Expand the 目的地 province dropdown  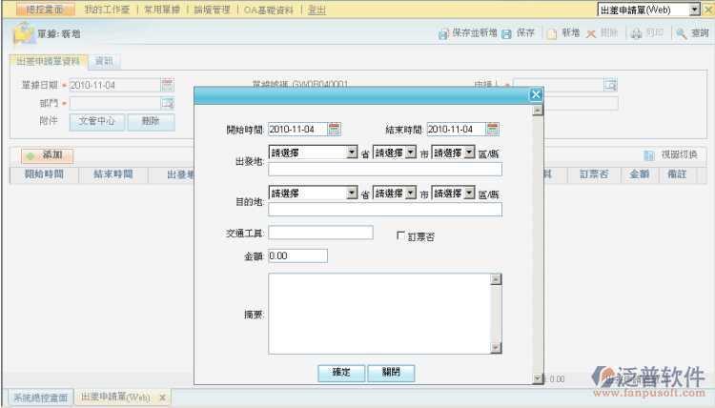[x=352, y=193]
